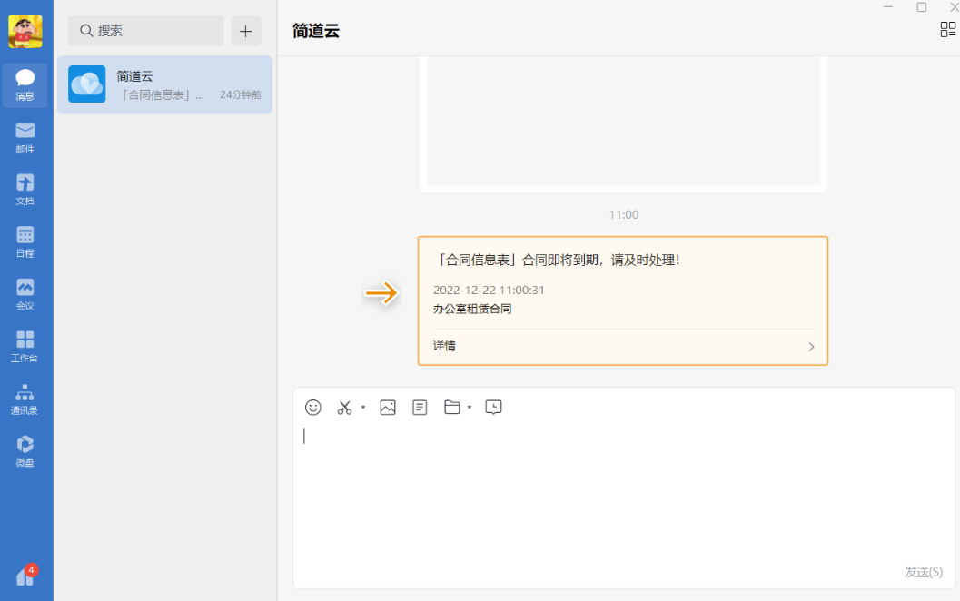Minimize the window
960x601 pixels.
887,6
